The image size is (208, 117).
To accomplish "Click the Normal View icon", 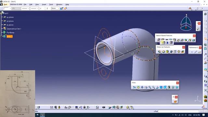I will coord(157,87).
